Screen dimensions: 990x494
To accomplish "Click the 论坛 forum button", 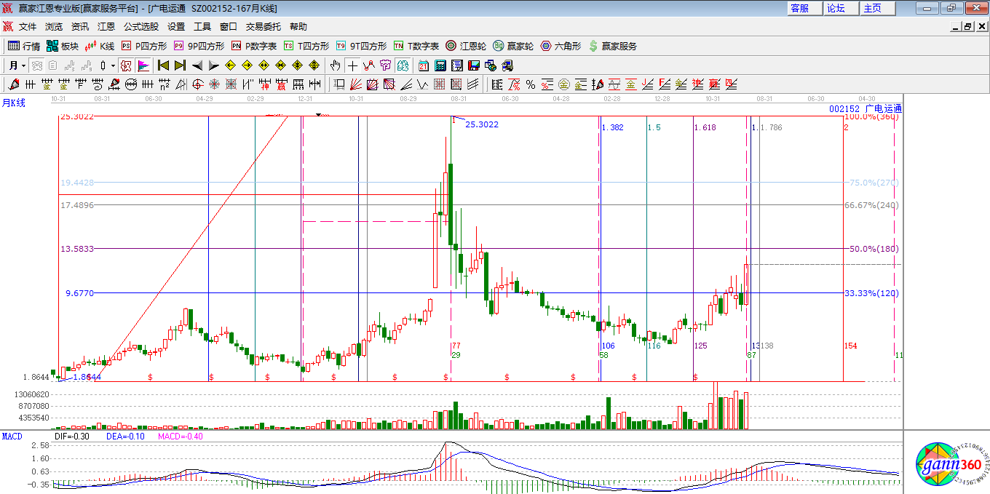I will click(836, 8).
